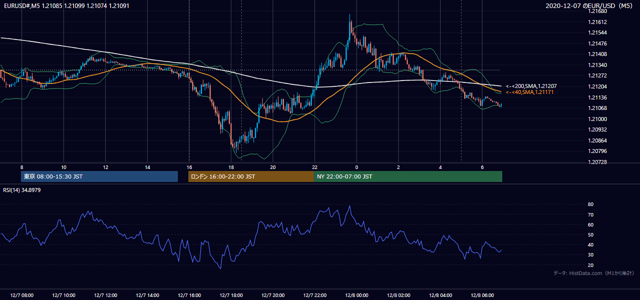This screenshot has width=640, height=300.
Task: Click price level 1.21204 on axis
Action: coord(598,86)
